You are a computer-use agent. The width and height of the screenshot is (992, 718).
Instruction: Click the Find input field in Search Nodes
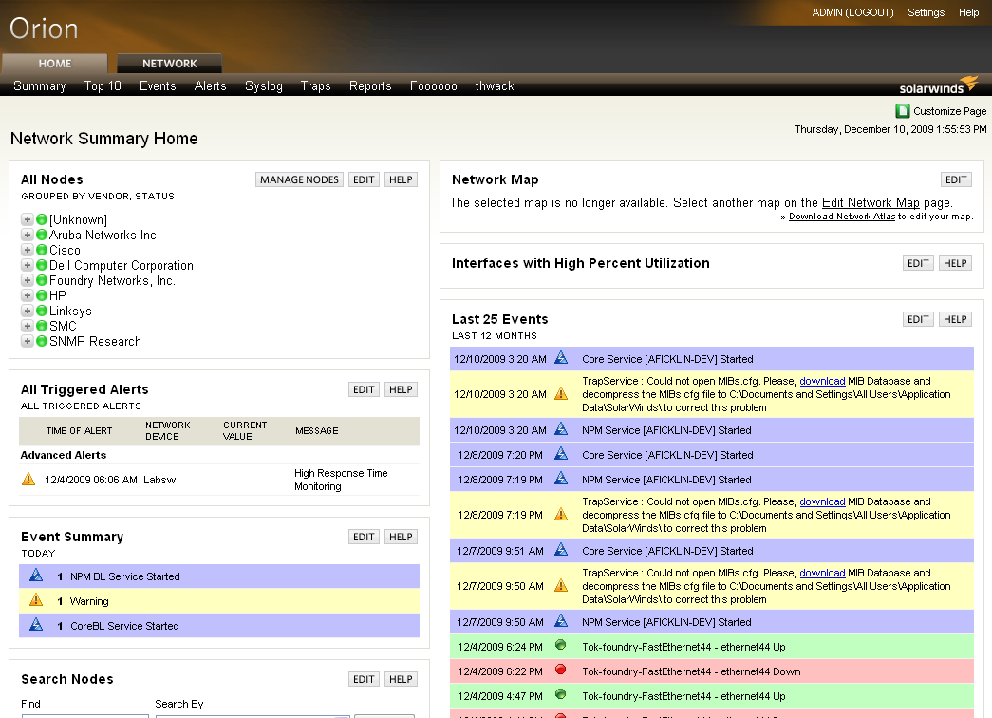(84, 715)
